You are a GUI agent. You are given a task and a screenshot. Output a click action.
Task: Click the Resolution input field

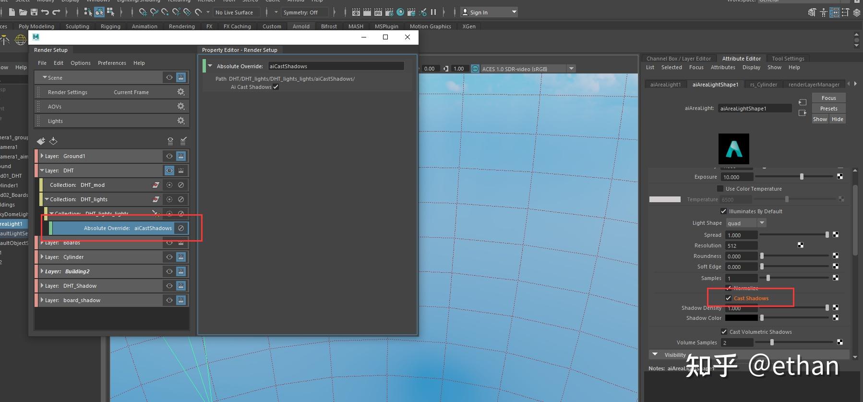click(x=742, y=245)
